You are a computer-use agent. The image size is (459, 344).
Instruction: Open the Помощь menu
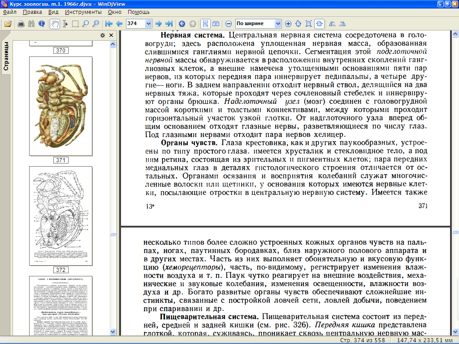click(x=139, y=12)
